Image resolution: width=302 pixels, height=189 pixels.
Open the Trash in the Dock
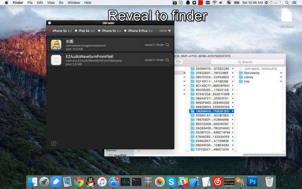269,182
